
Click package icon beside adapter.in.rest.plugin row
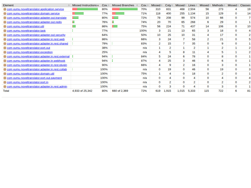tap(5, 65)
